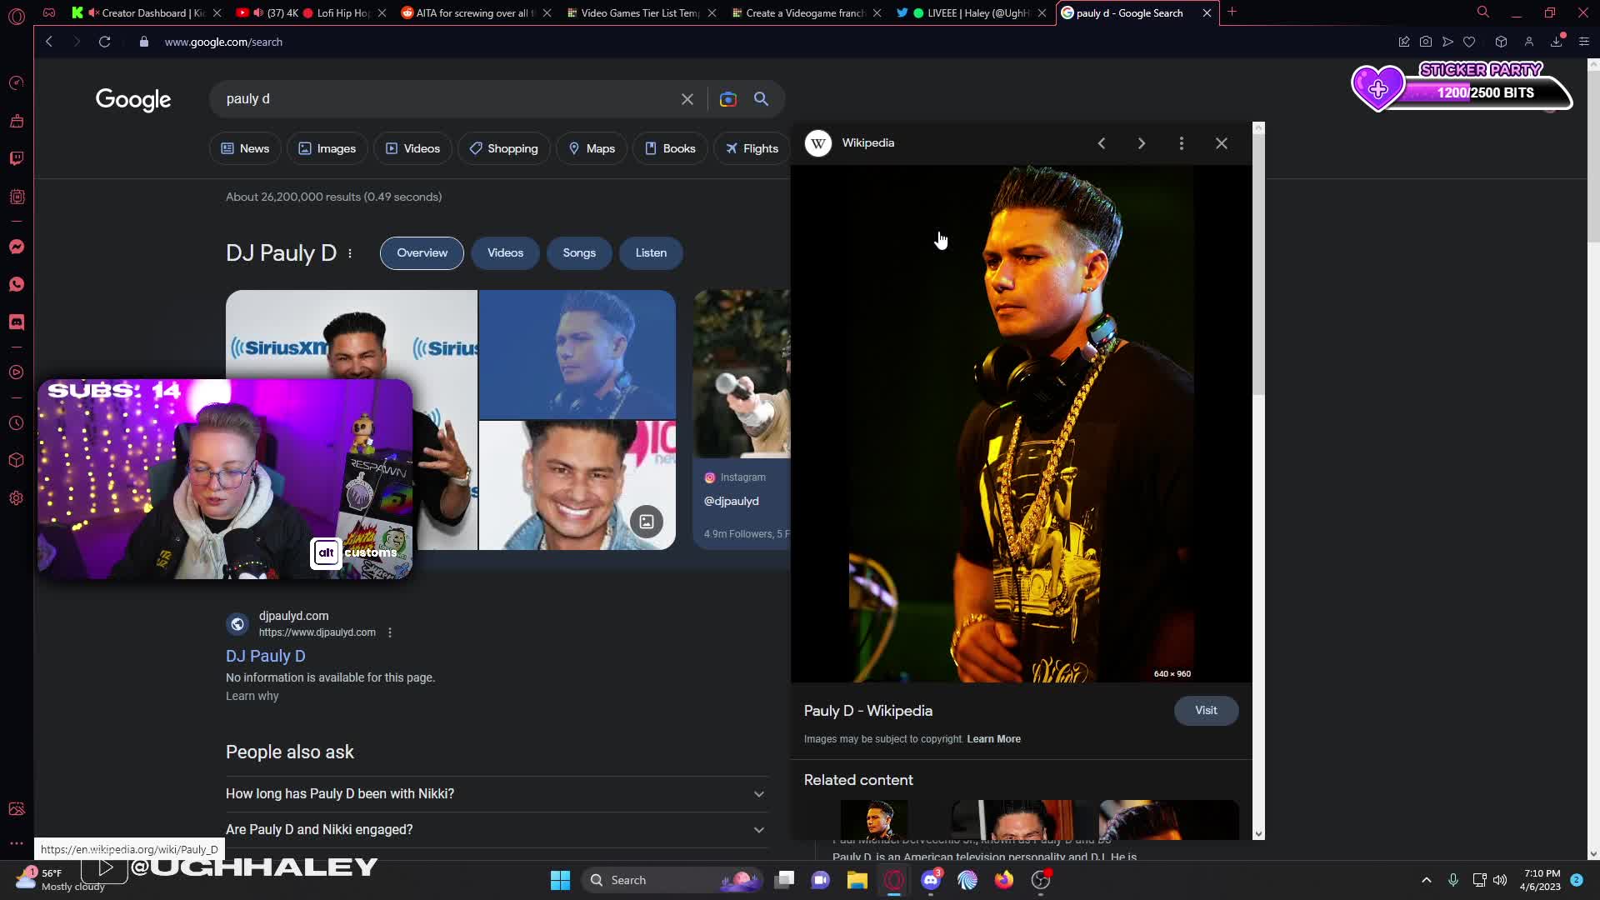Expand 'How long has Pauly D been with Nikki?'

pyautogui.click(x=497, y=794)
